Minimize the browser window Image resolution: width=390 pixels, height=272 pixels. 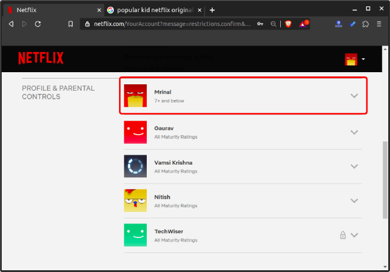click(x=355, y=10)
